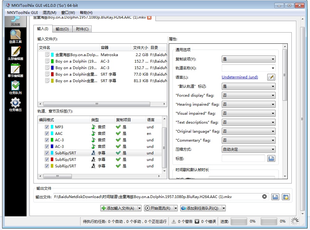Toggle the AAC track checkbox

(47, 134)
